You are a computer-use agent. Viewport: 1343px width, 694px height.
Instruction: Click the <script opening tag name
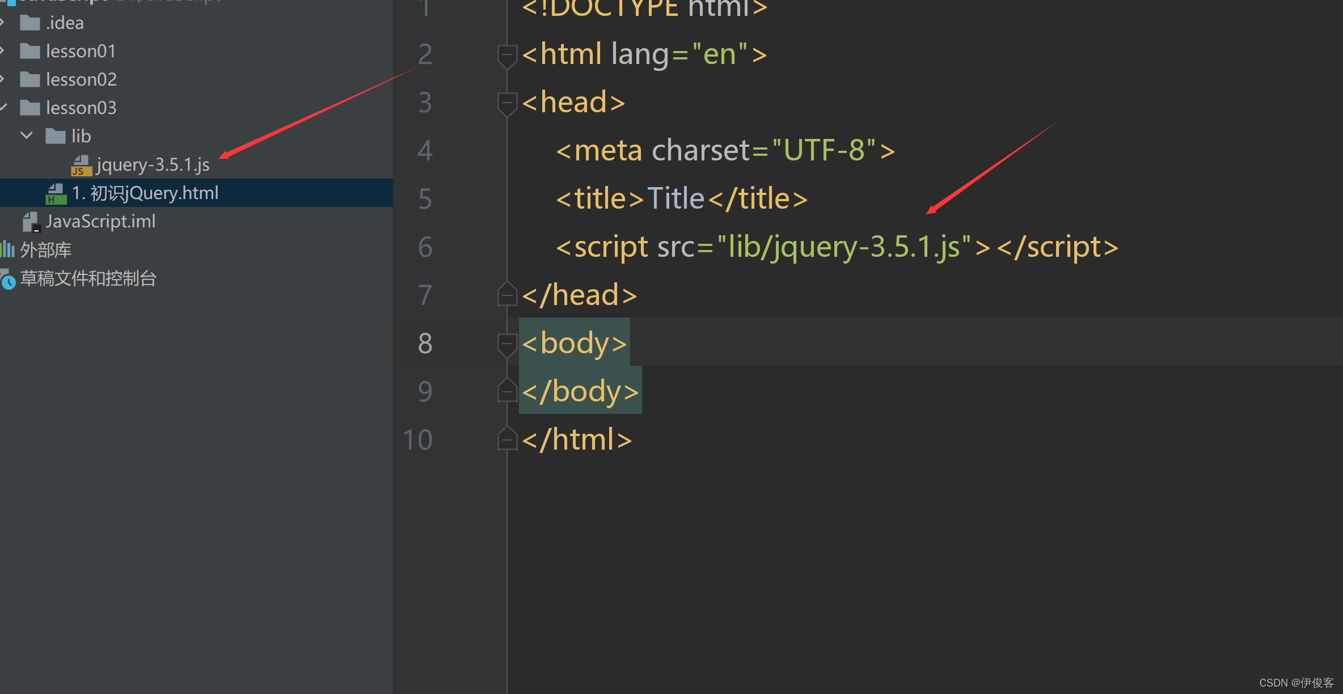(602, 248)
